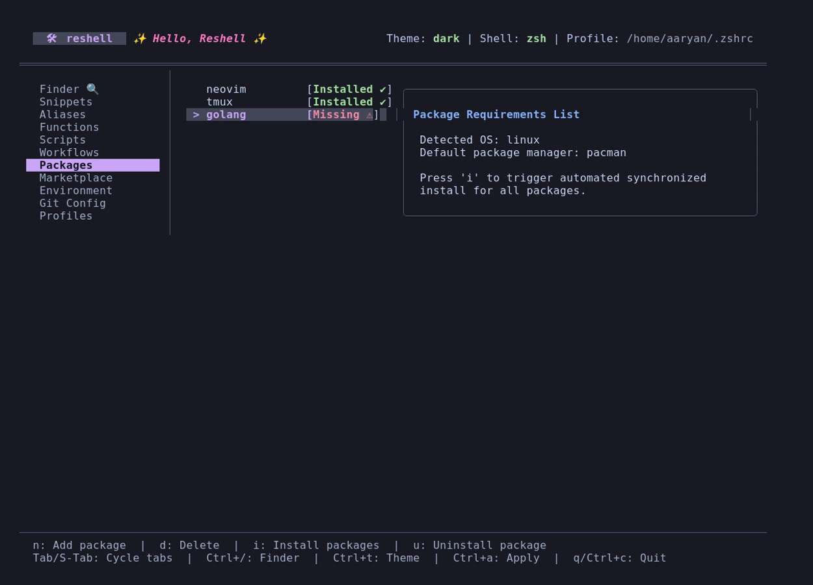Click the 'dark' theme value in header

point(446,38)
